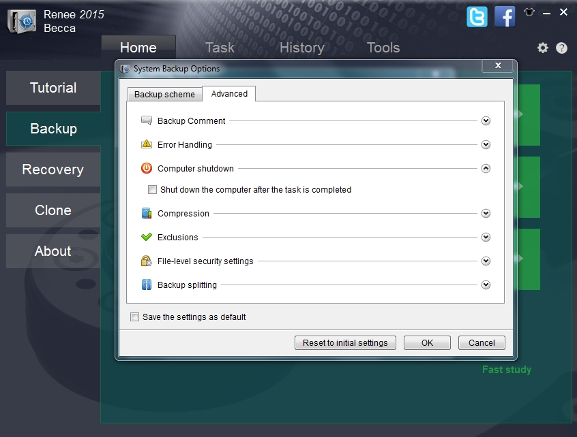Select the Error Handling warning triangle icon

point(146,144)
